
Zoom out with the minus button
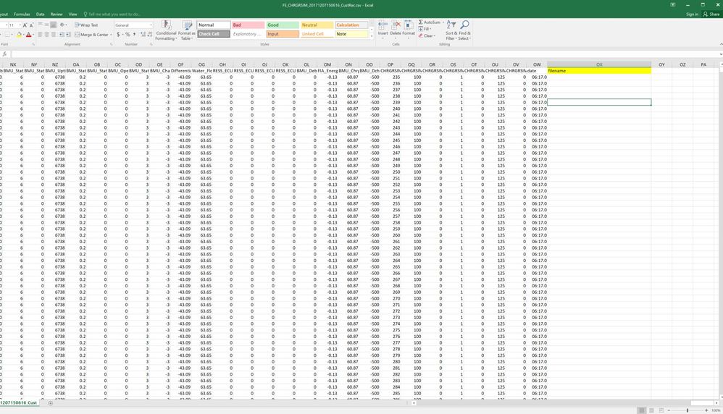[x=669, y=410]
